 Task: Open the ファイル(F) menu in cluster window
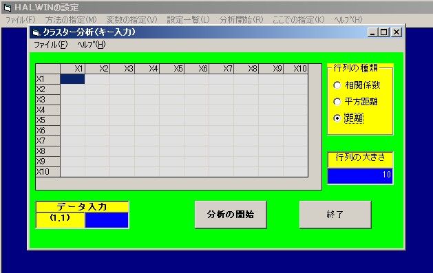click(50, 45)
